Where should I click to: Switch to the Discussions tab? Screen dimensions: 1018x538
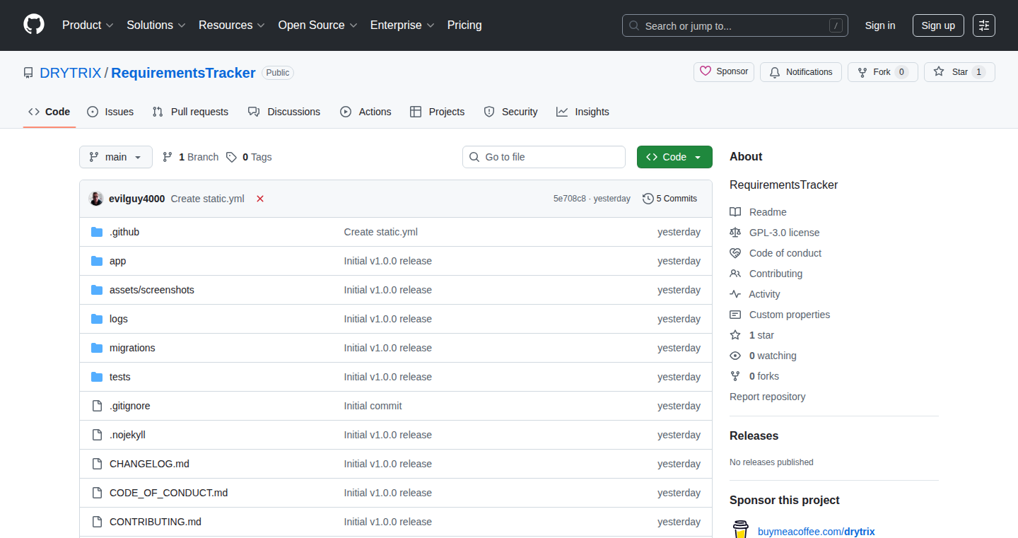click(284, 112)
